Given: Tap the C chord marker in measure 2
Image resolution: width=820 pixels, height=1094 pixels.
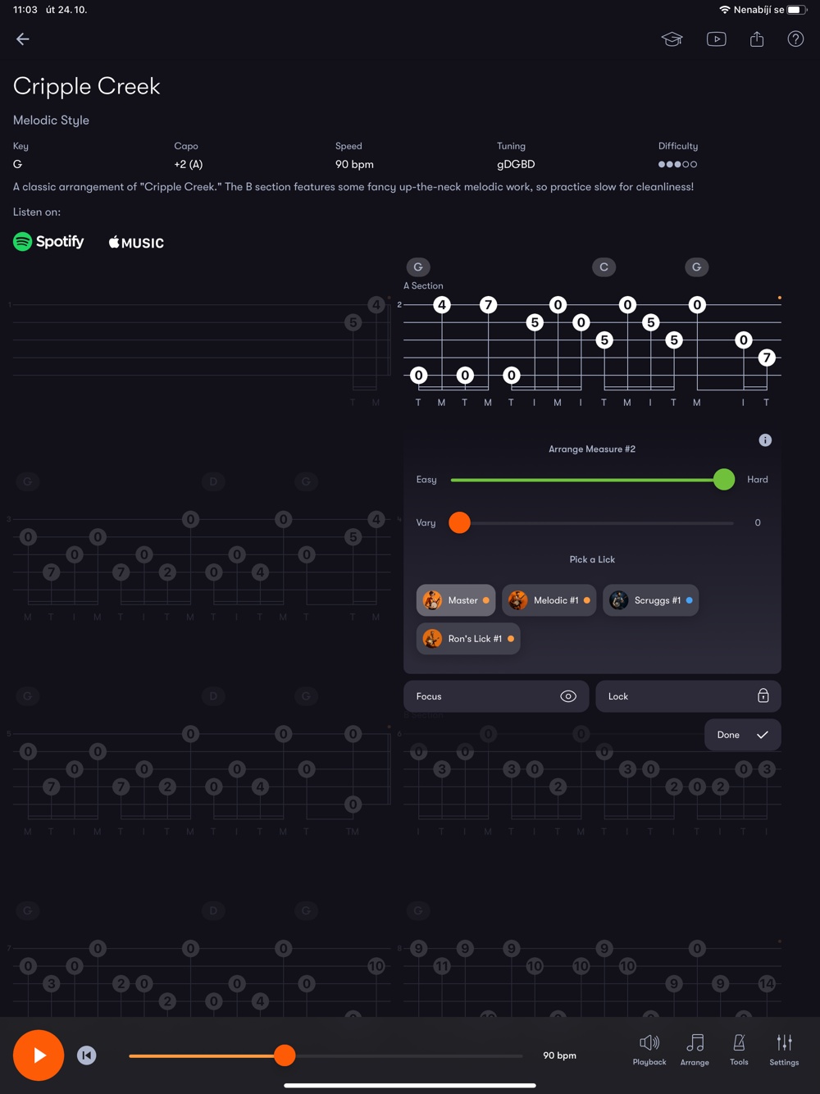Looking at the screenshot, I should pyautogui.click(x=604, y=267).
